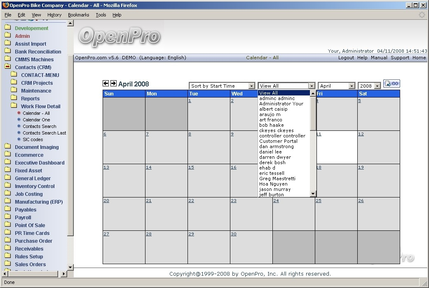
Task: Click the next month arrow icon
Action: (113, 84)
